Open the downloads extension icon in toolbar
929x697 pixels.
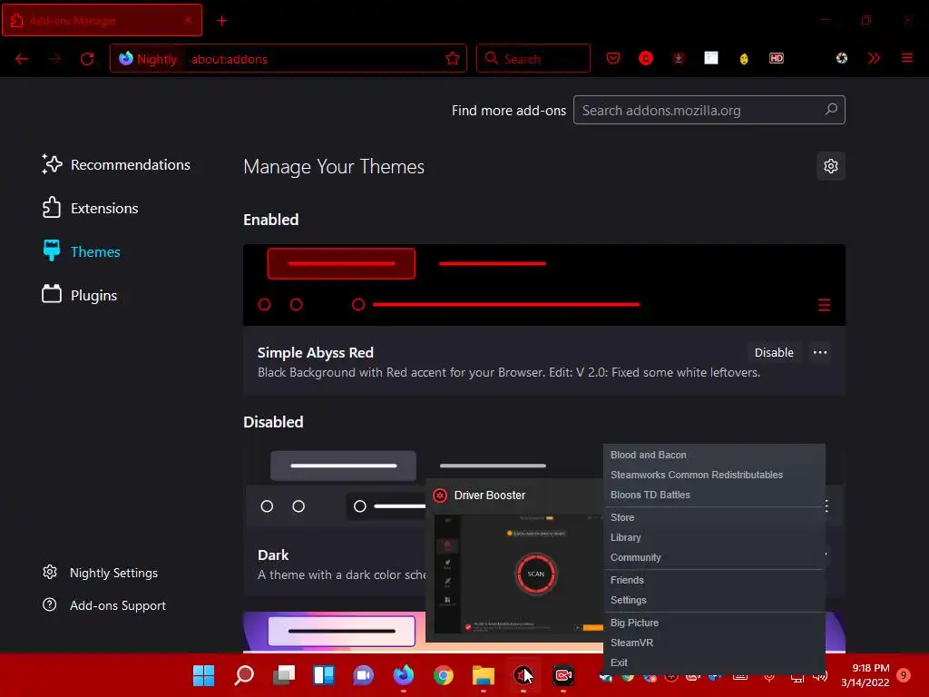pyautogui.click(x=679, y=58)
